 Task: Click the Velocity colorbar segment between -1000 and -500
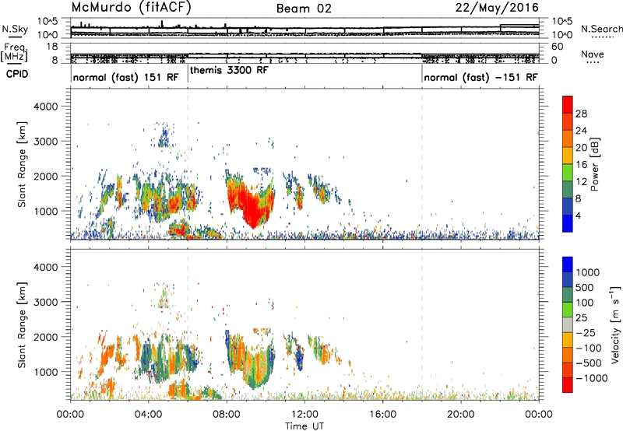(x=568, y=370)
